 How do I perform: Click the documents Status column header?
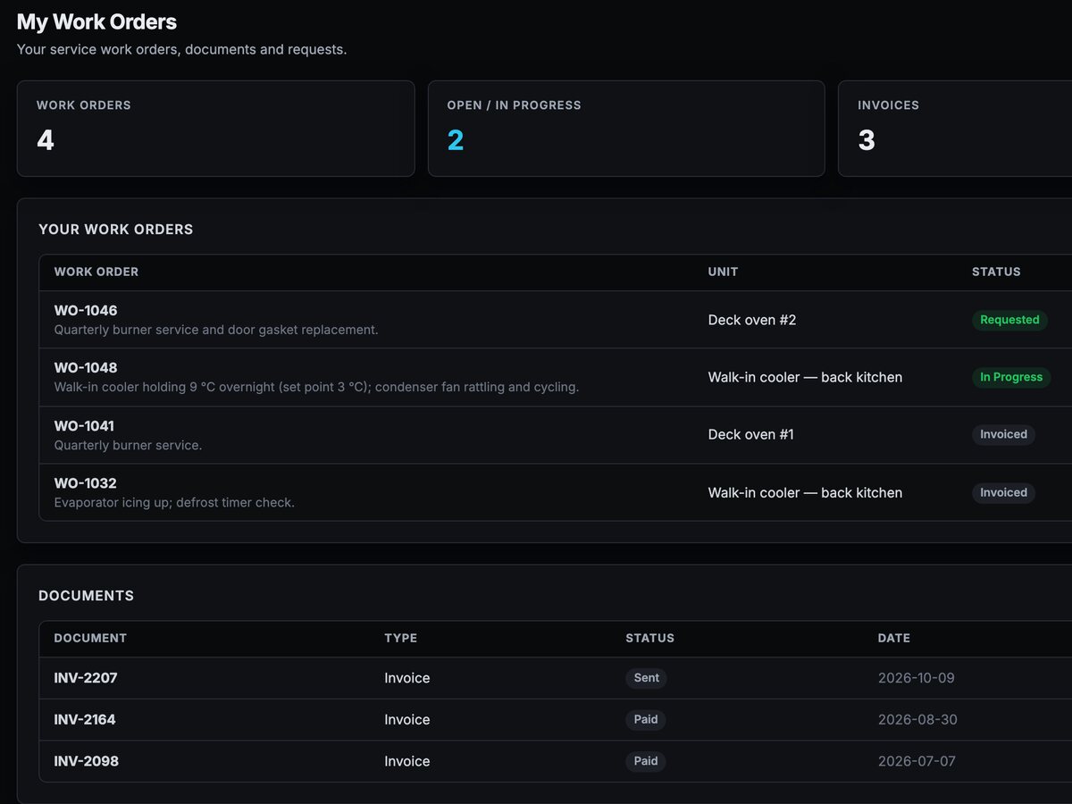coord(650,638)
